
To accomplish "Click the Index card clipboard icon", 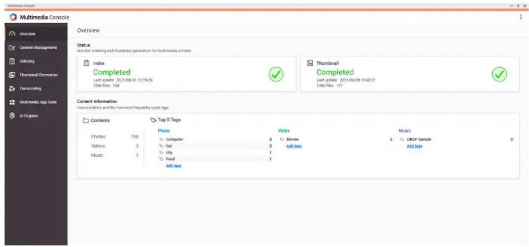I will pyautogui.click(x=86, y=63).
